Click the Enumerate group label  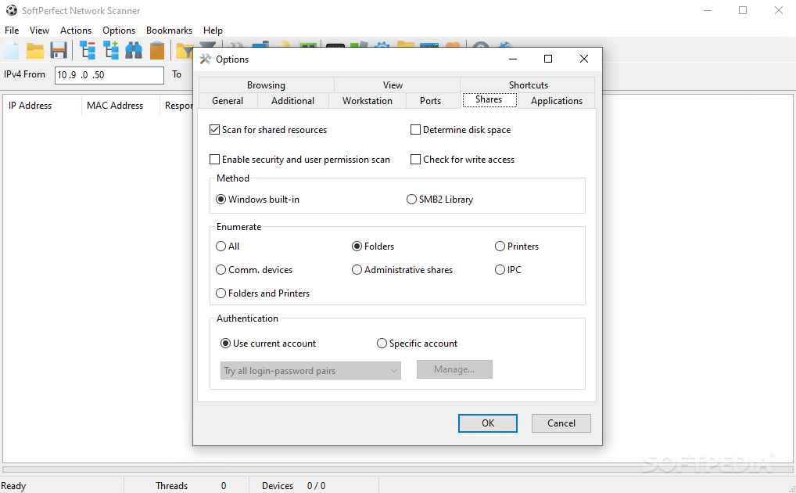(x=238, y=227)
